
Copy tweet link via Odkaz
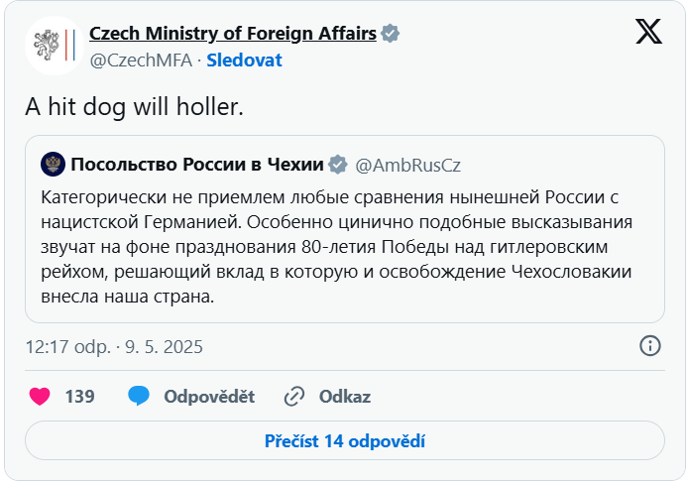345,397
